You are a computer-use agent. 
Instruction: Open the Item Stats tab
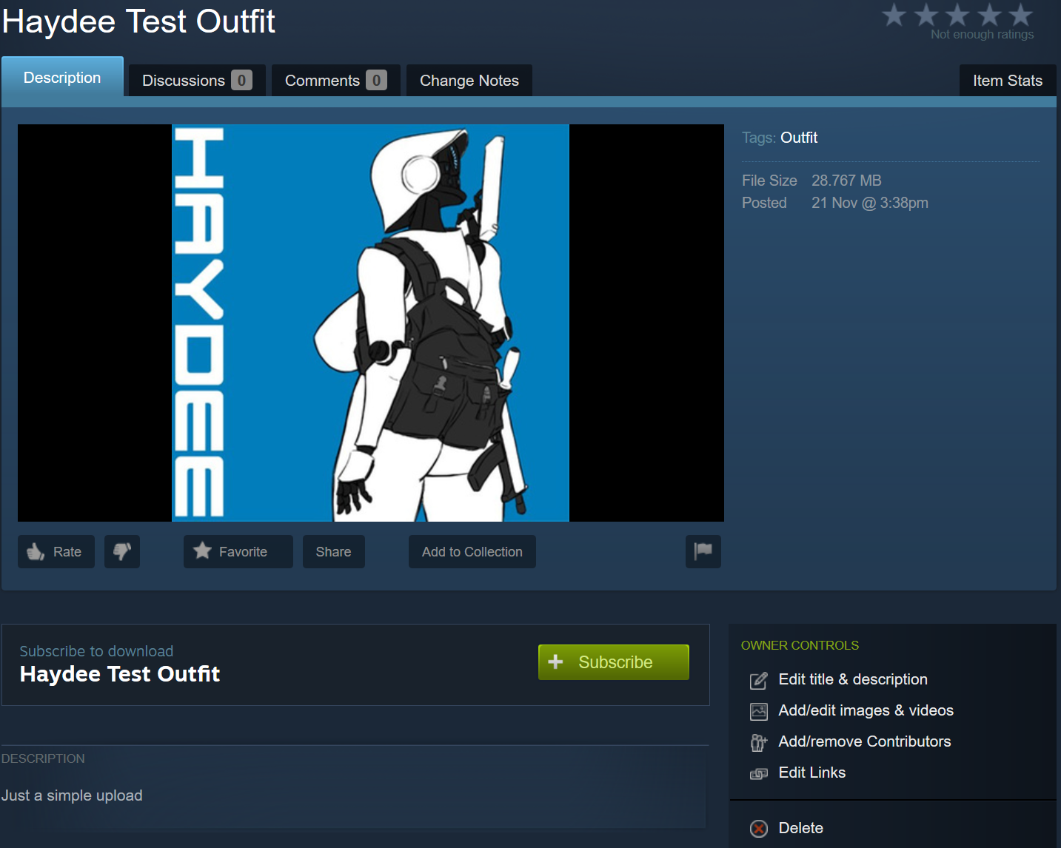[1008, 80]
